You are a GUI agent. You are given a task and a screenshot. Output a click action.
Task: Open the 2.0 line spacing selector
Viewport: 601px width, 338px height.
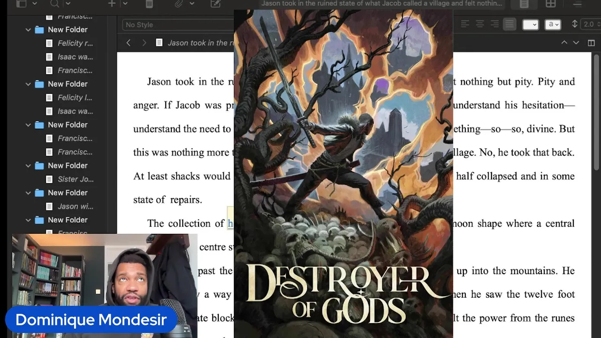[x=591, y=24]
